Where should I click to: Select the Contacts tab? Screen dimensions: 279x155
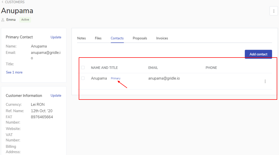click(117, 38)
